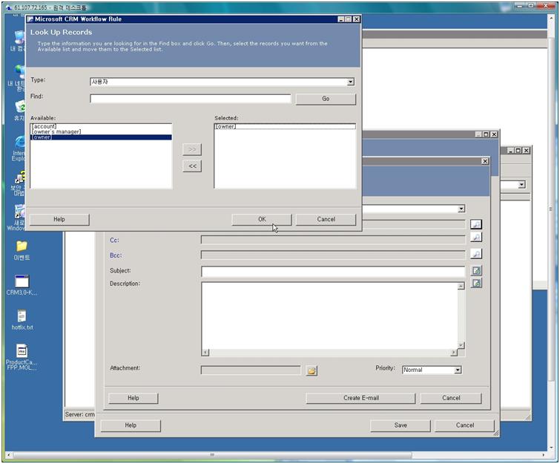This screenshot has width=560, height=464.
Task: Click the Attachment path field
Action: [251, 370]
